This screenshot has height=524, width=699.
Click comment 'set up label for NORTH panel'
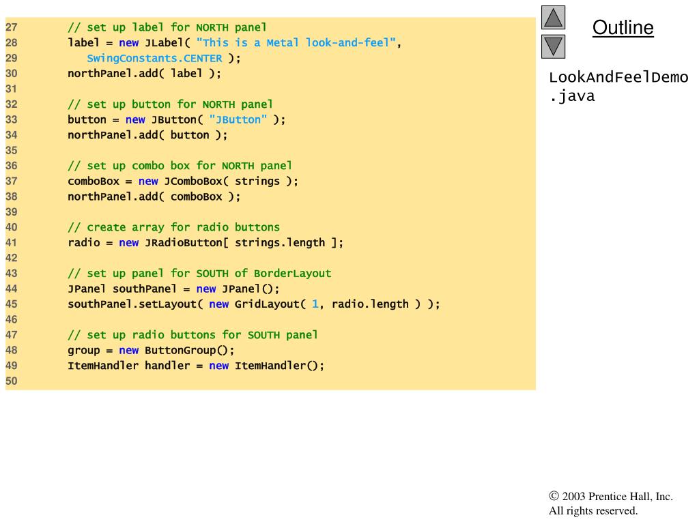click(x=167, y=27)
